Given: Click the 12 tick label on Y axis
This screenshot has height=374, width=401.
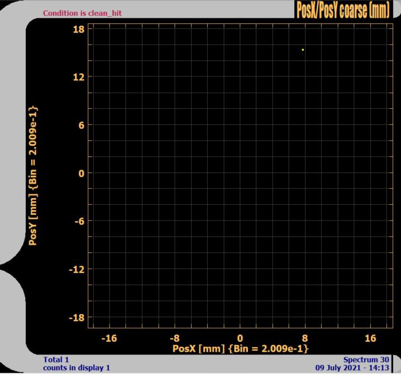Looking at the screenshot, I should click(x=78, y=77).
